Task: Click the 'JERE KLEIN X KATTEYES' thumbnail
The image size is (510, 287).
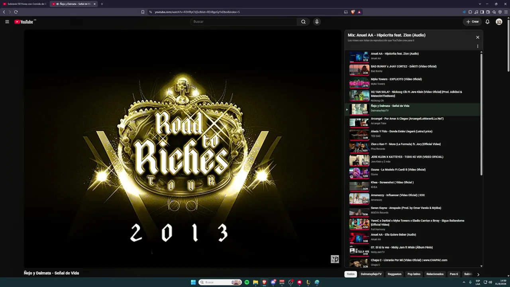Action: click(359, 160)
